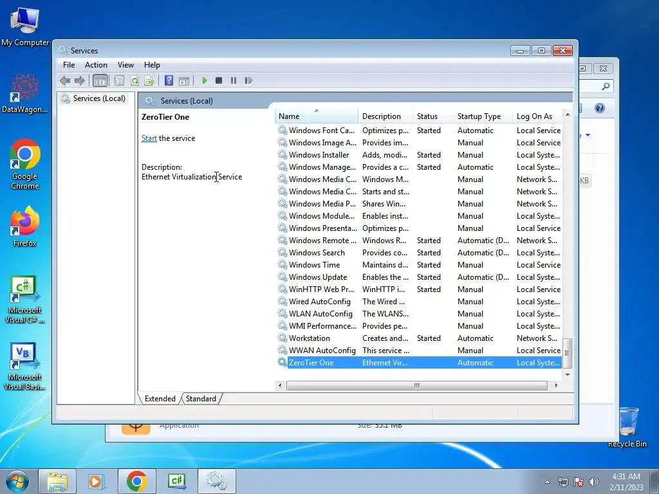Stop the service using the toolbar stop icon
This screenshot has width=659, height=494.
(219, 80)
